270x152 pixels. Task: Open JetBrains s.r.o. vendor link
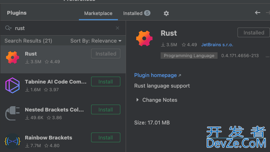pos(217,45)
